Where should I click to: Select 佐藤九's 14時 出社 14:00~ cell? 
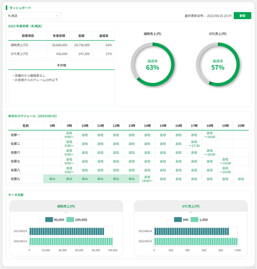(x=147, y=179)
